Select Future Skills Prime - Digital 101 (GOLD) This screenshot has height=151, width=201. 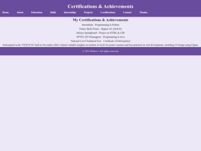click(x=100, y=29)
